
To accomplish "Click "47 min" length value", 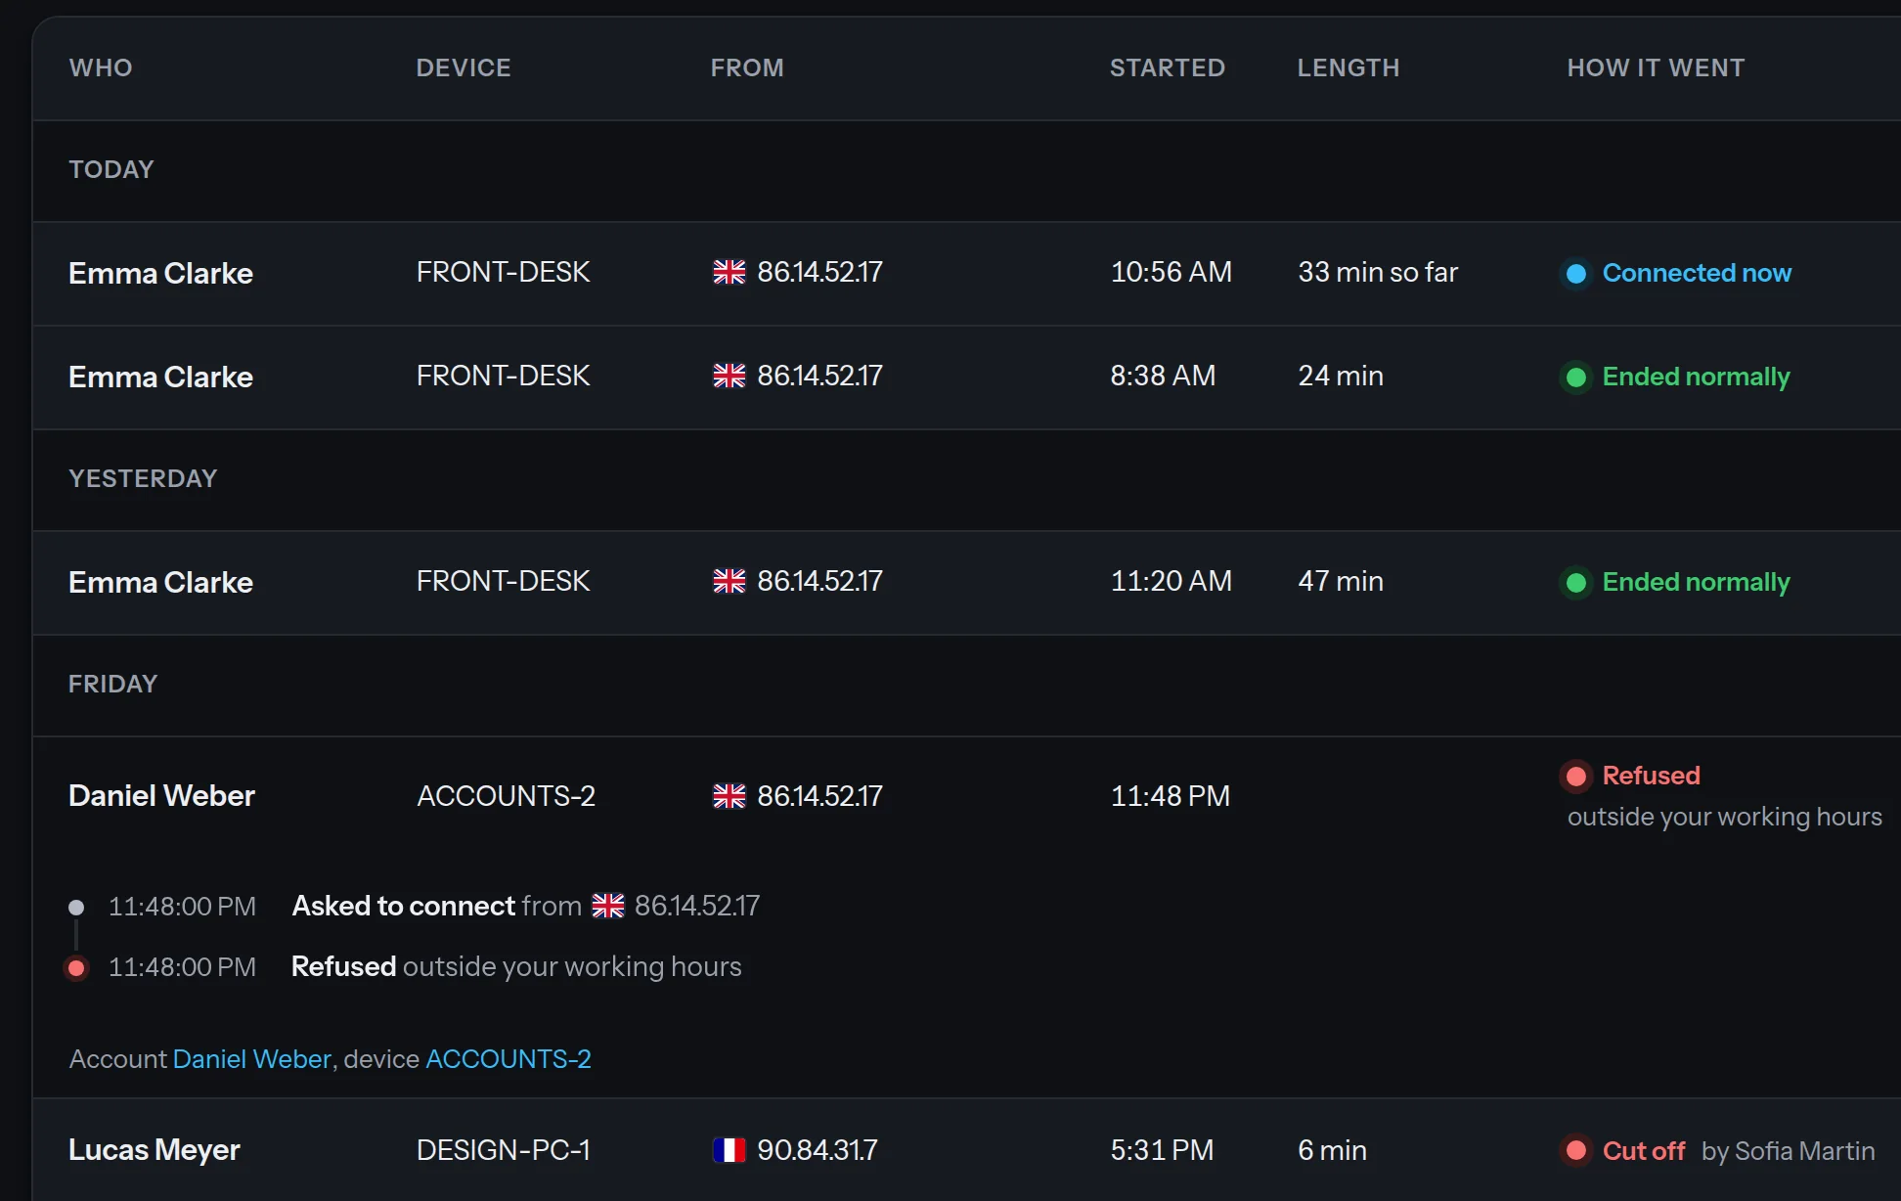I will pos(1341,581).
